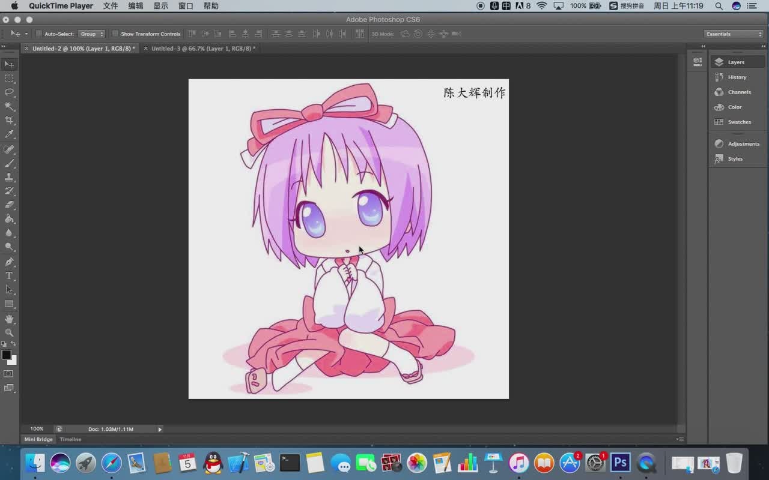769x480 pixels.
Task: Open the History panel
Action: click(x=737, y=77)
